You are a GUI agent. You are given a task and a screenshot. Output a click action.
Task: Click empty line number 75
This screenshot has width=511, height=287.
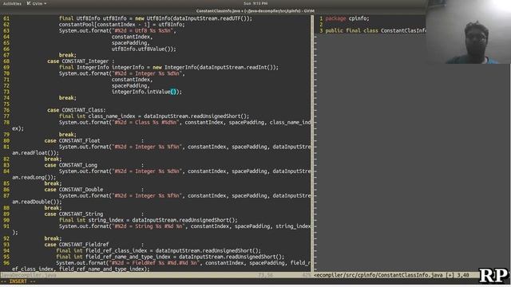point(6,104)
